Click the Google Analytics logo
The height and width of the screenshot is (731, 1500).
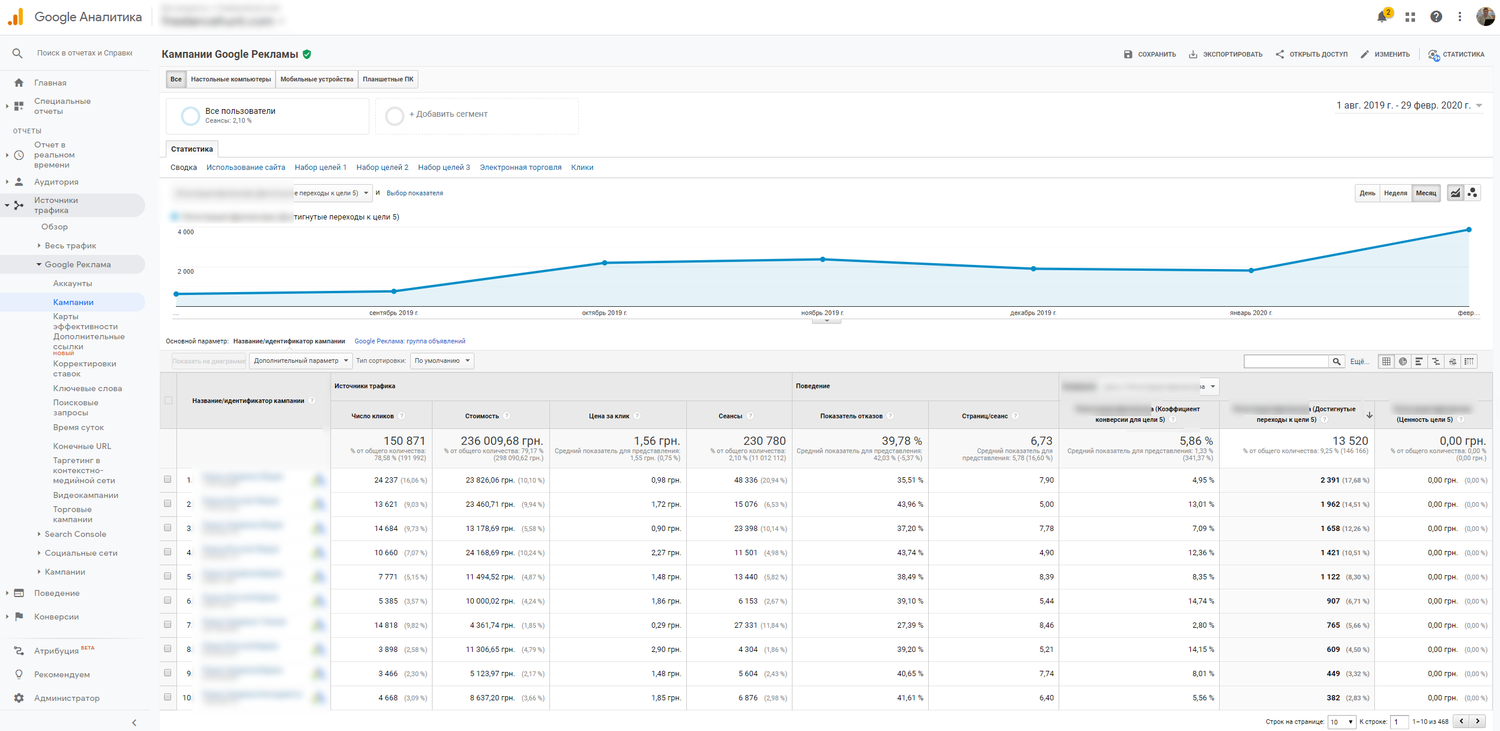(x=16, y=17)
